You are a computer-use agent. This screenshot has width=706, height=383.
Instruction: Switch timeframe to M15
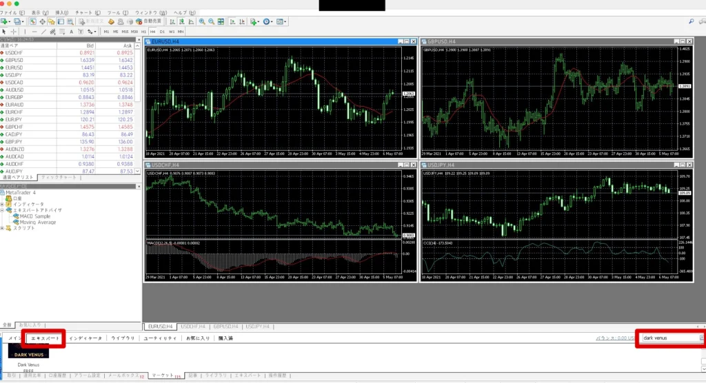coord(125,32)
